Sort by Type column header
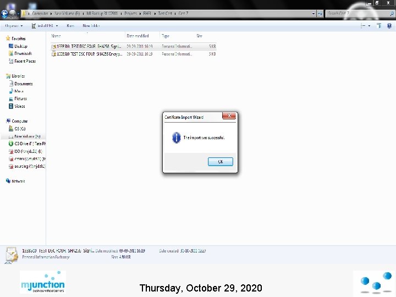 (x=166, y=36)
